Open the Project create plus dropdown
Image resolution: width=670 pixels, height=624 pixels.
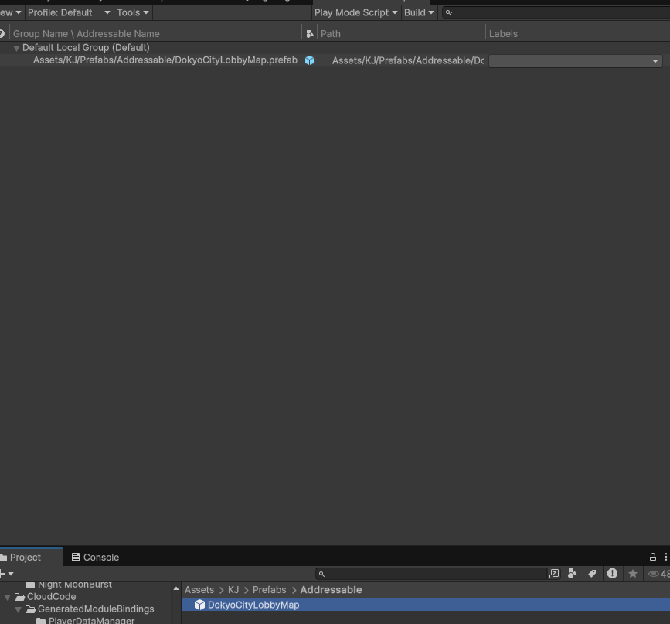pyautogui.click(x=7, y=574)
